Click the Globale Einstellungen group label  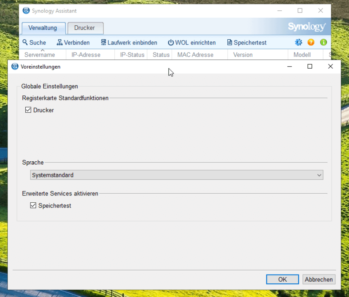click(49, 86)
